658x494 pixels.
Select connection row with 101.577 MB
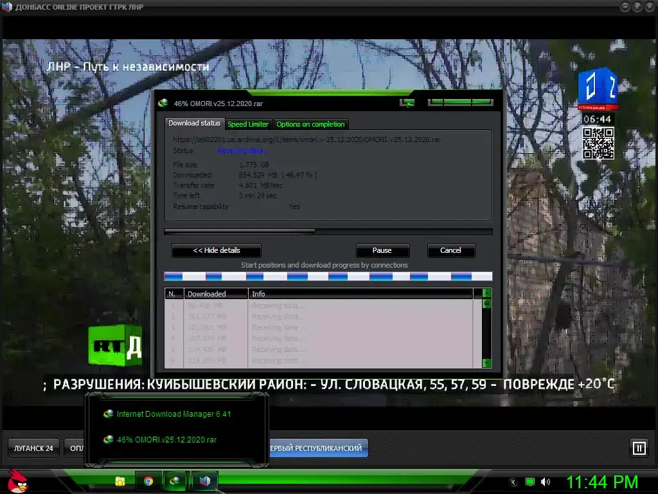[x=319, y=316]
